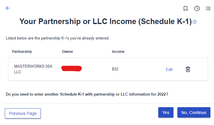The image size is (214, 125).
Task: Edit the MASTERWORKS 00X LLC K-1
Action: coord(169,69)
